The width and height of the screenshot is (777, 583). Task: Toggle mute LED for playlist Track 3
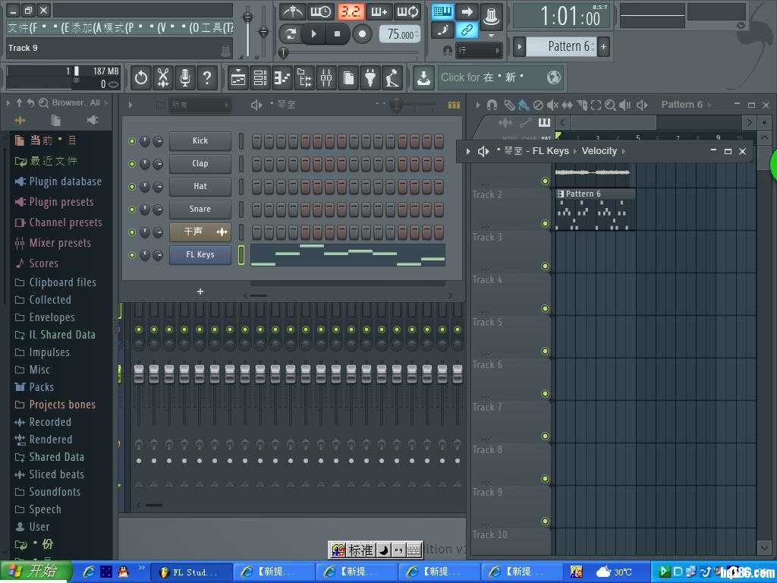[x=545, y=266]
